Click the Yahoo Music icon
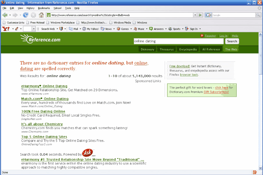263x175 pixels. (135, 29)
